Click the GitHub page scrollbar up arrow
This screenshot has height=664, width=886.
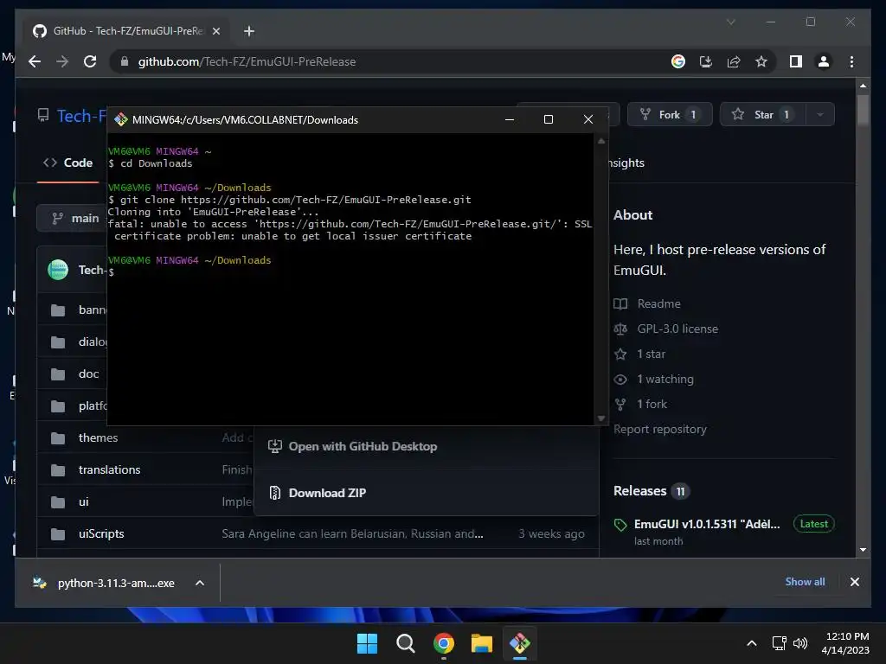tap(863, 86)
